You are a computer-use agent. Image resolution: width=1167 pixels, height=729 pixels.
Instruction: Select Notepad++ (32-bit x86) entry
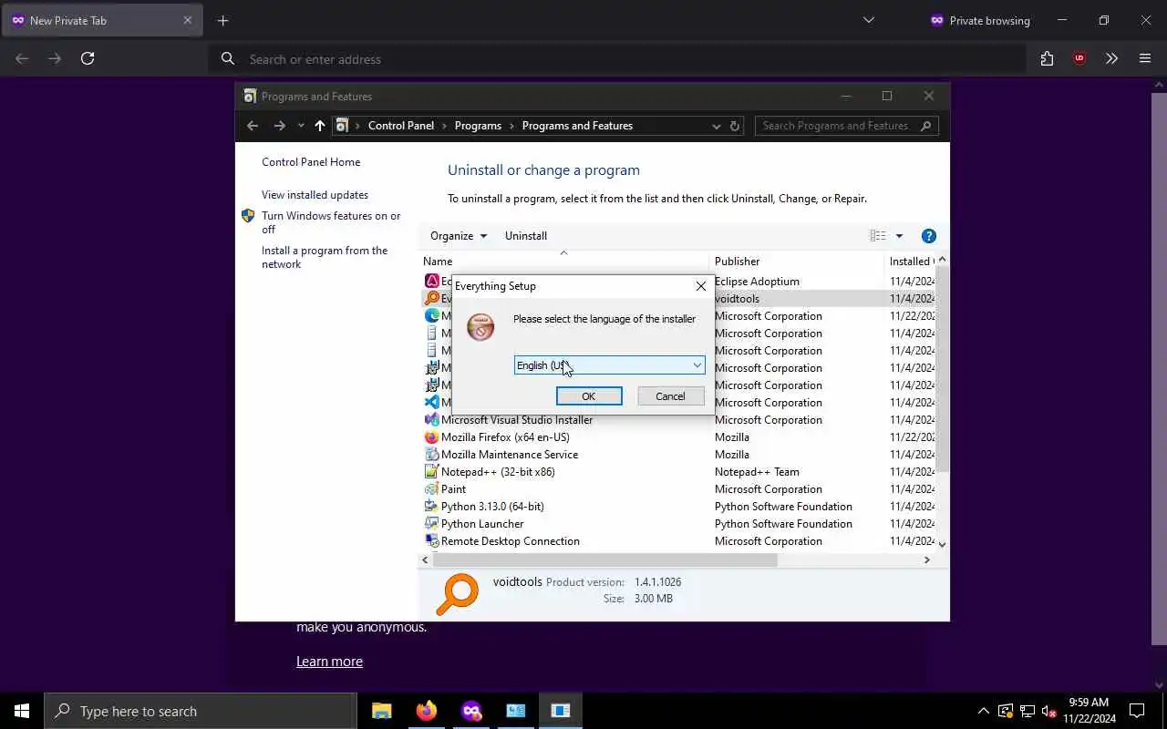pos(498,472)
